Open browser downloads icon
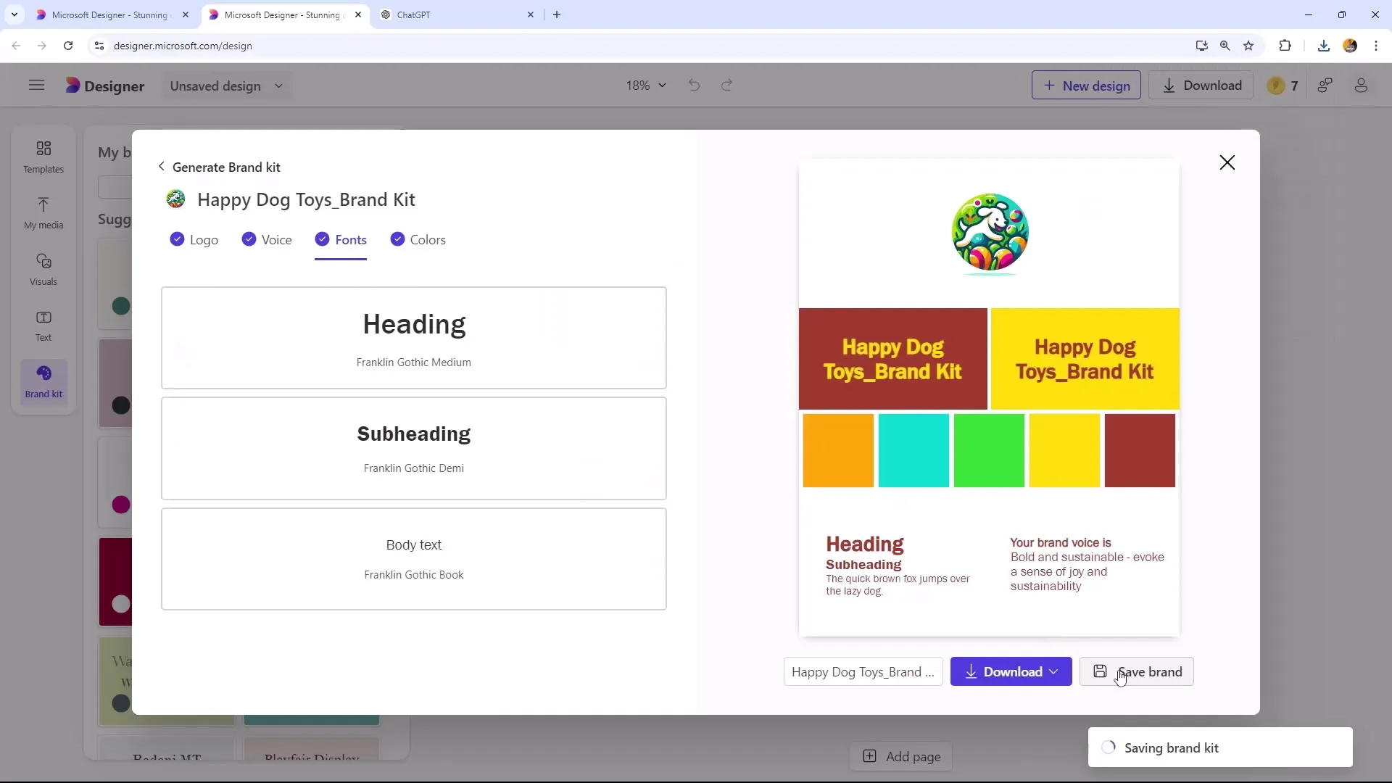The width and height of the screenshot is (1392, 783). 1324,46
